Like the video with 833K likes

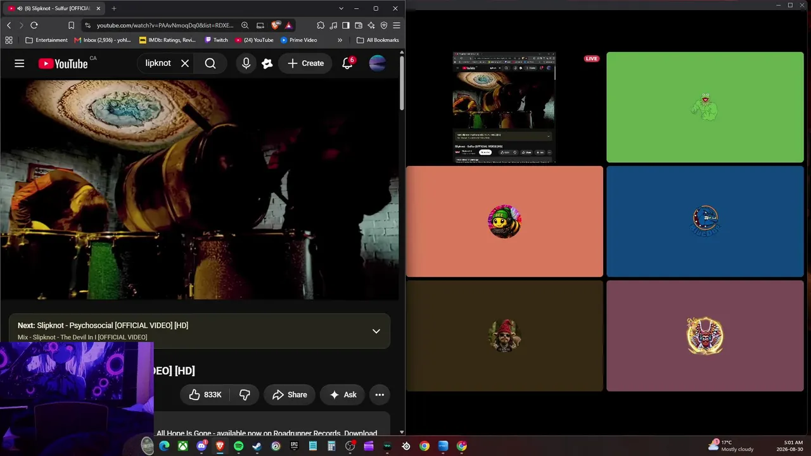(x=205, y=395)
